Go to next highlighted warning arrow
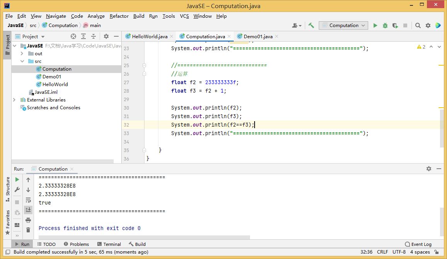The image size is (447, 259). click(439, 47)
